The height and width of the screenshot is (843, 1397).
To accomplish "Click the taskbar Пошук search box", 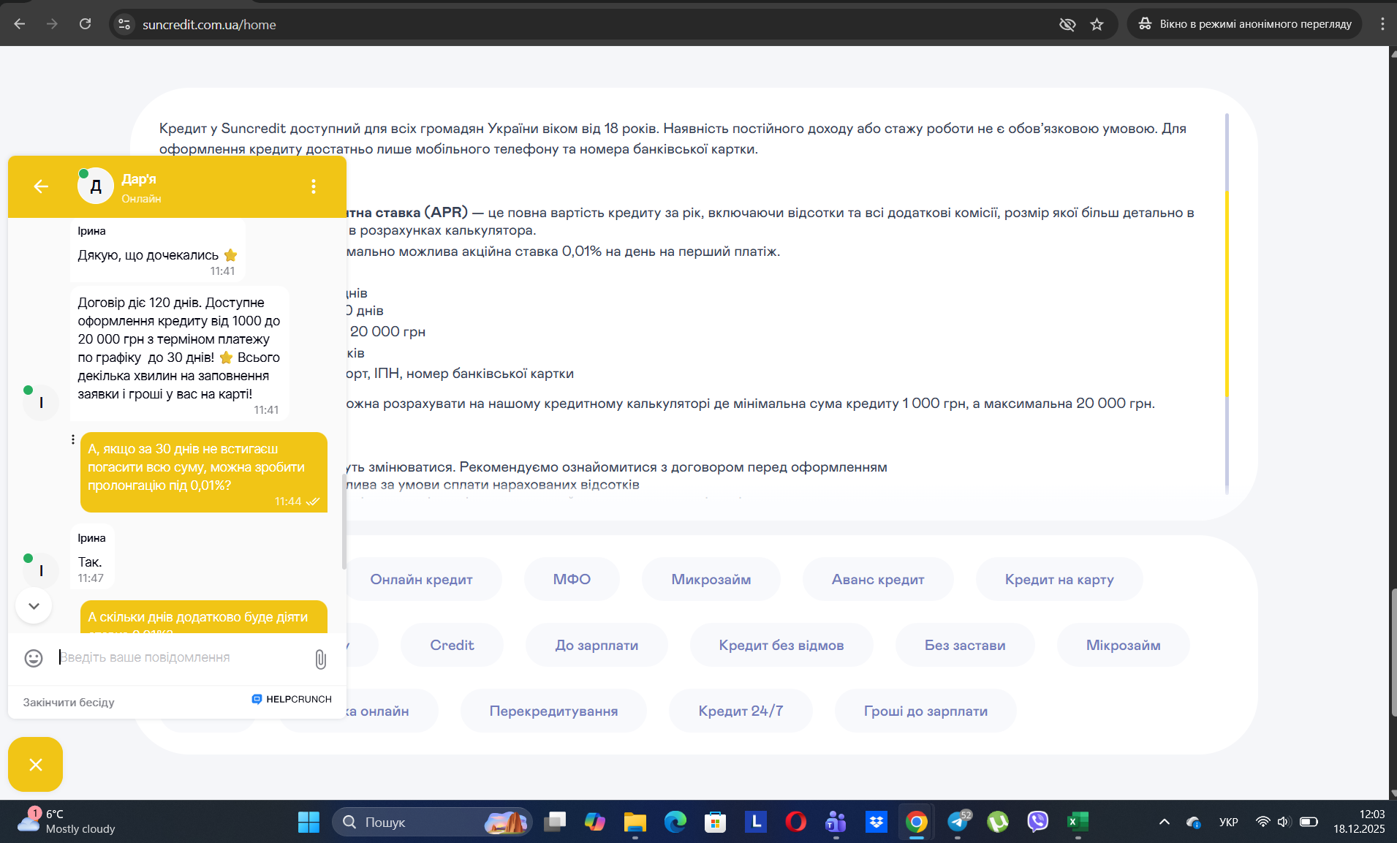I will (x=431, y=823).
